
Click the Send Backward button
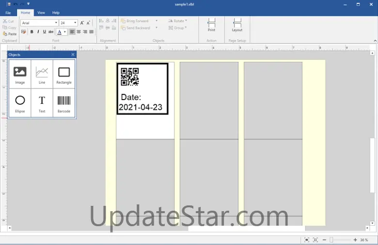[x=136, y=28]
